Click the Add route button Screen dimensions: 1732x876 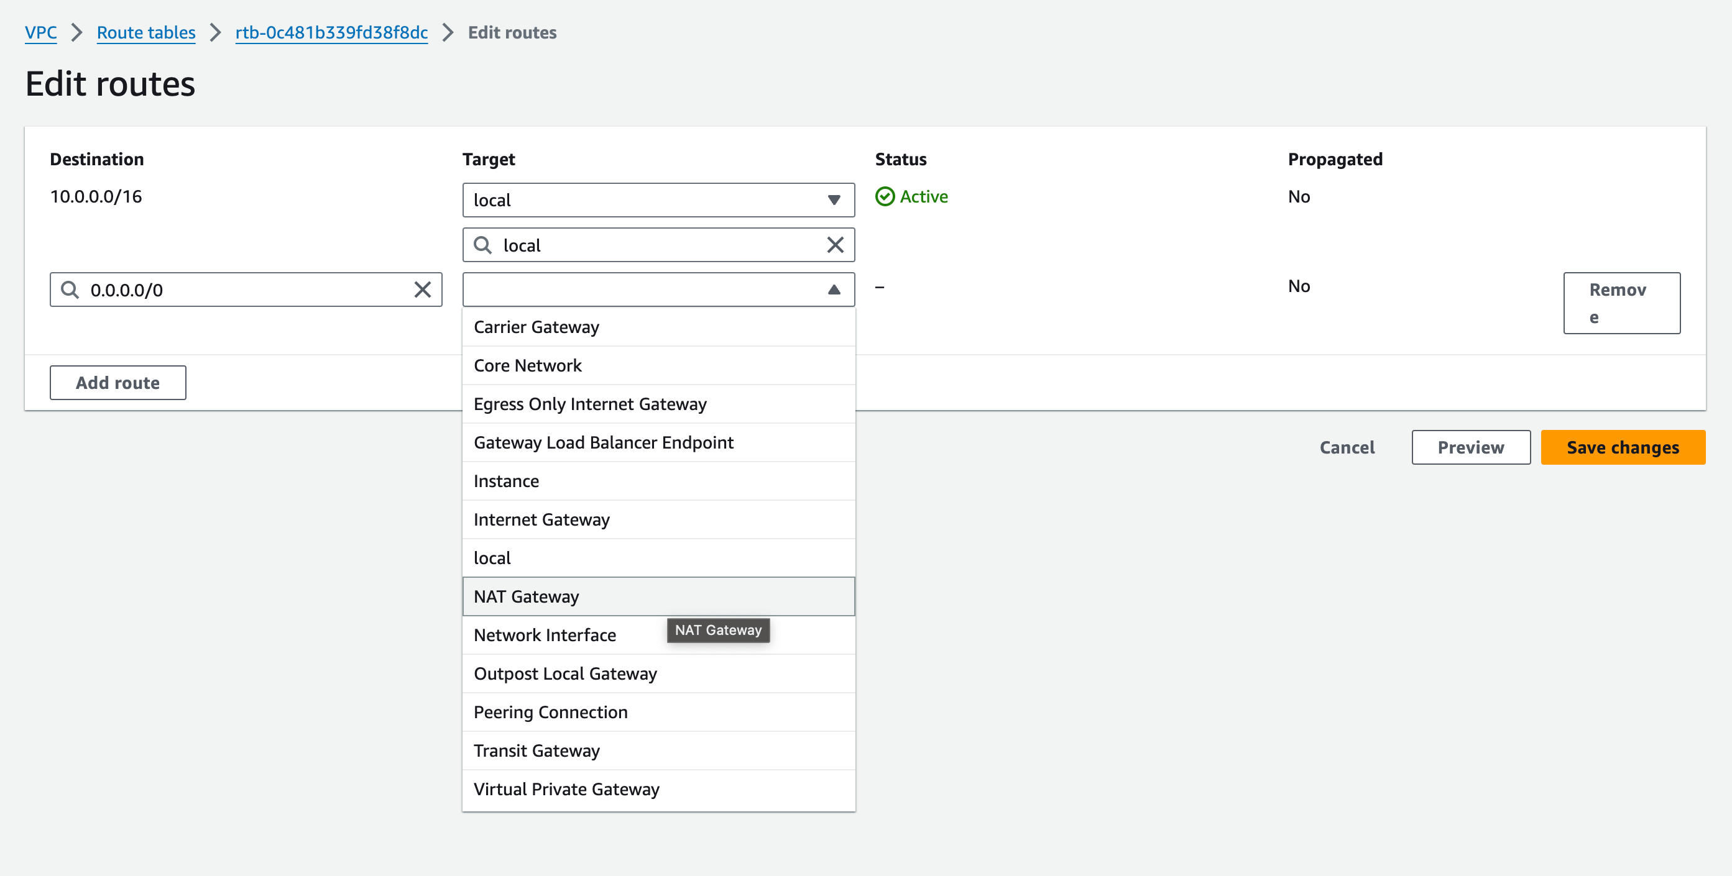(117, 383)
